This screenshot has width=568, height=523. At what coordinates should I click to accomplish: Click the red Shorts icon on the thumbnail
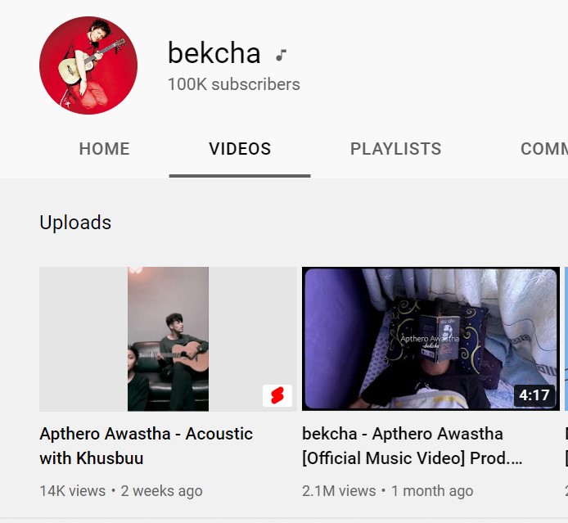tap(277, 395)
